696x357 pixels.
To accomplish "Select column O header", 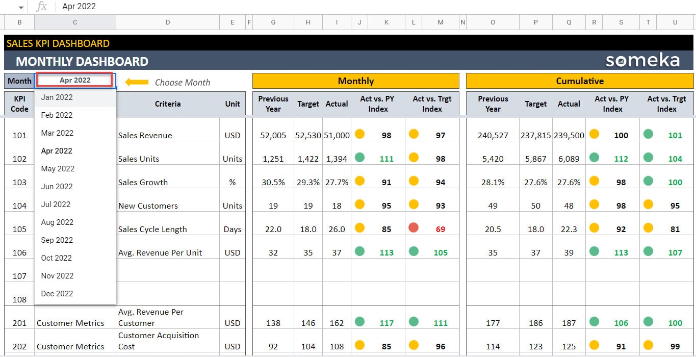I will [493, 22].
